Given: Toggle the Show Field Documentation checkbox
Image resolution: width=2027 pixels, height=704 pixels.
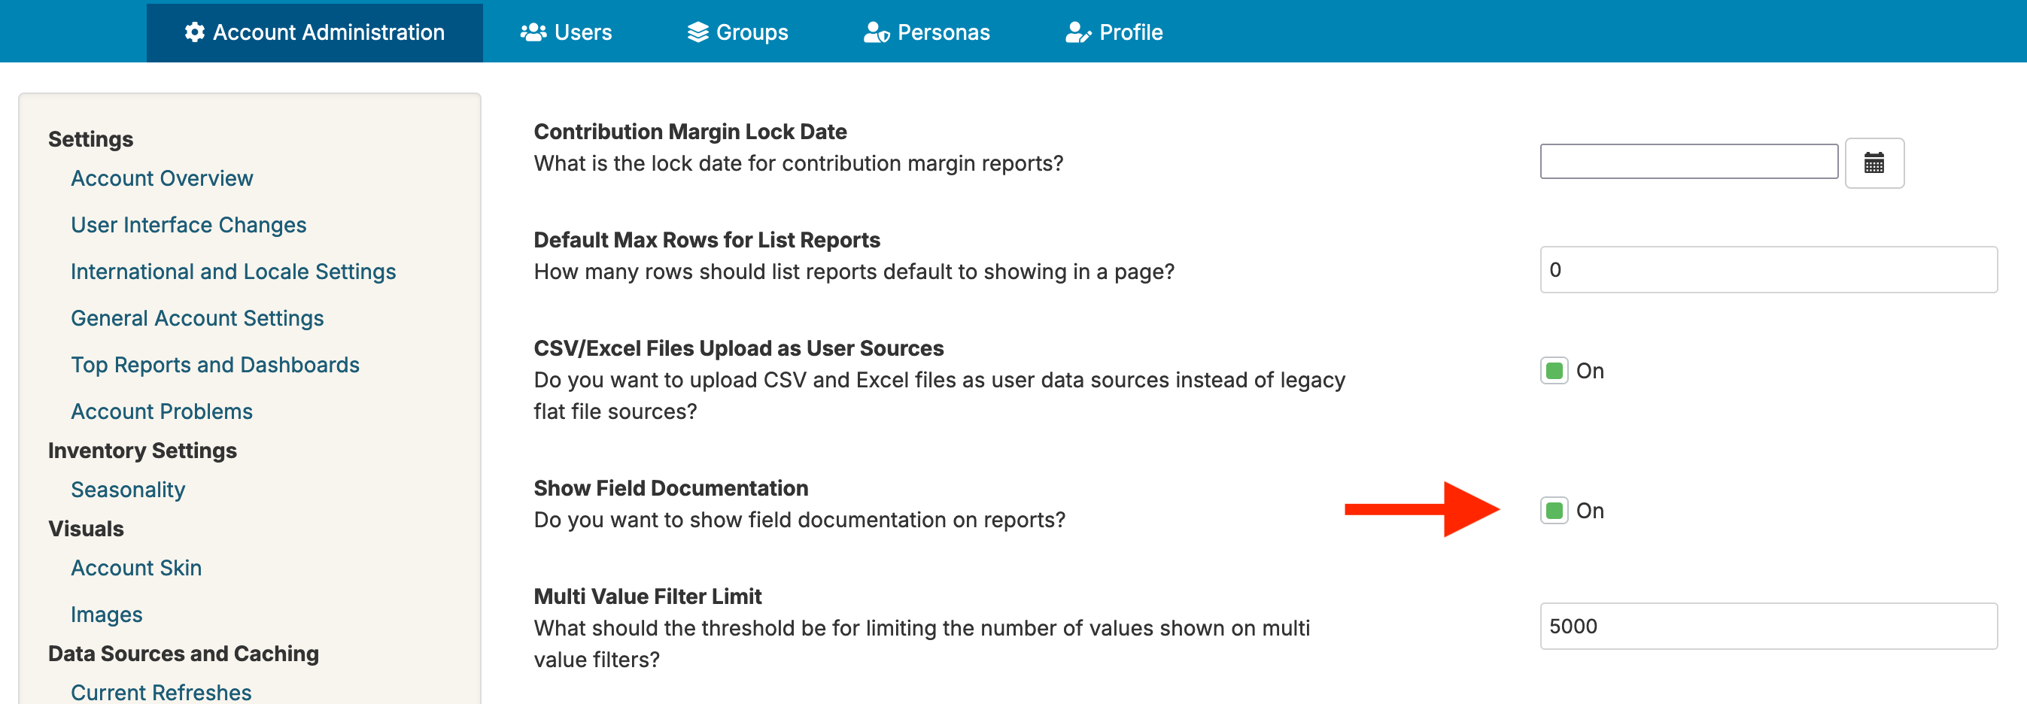Looking at the screenshot, I should click(x=1553, y=511).
